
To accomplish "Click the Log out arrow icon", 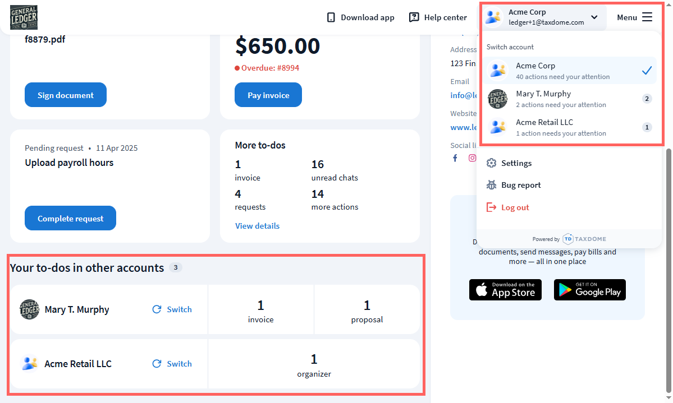I will click(492, 207).
